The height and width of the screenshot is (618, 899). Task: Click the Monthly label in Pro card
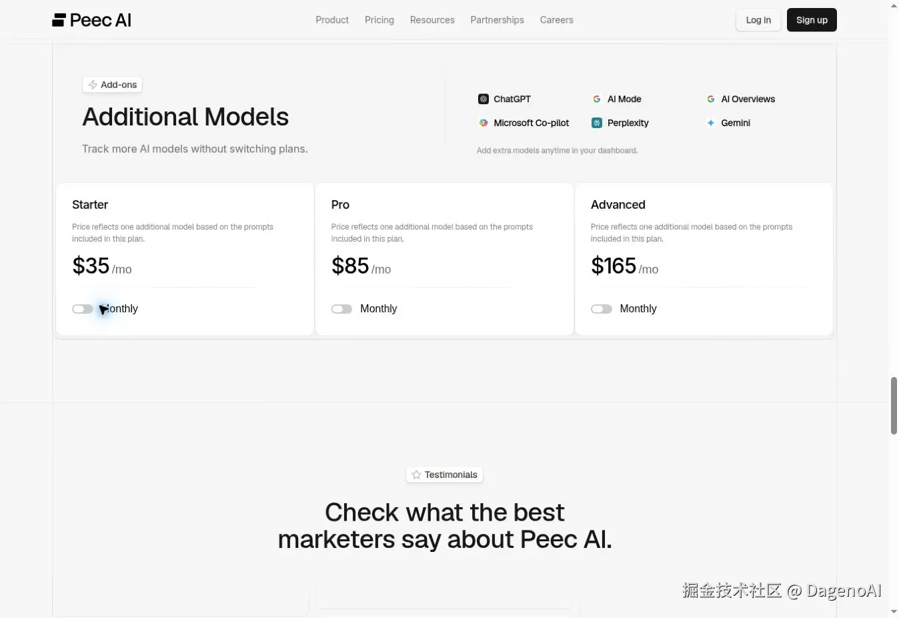tap(378, 308)
